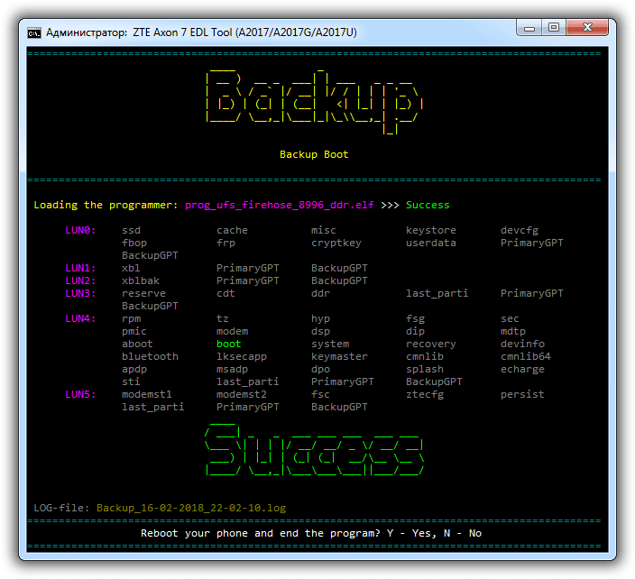
Task: Click the 'misc' partition name
Action: click(x=324, y=230)
